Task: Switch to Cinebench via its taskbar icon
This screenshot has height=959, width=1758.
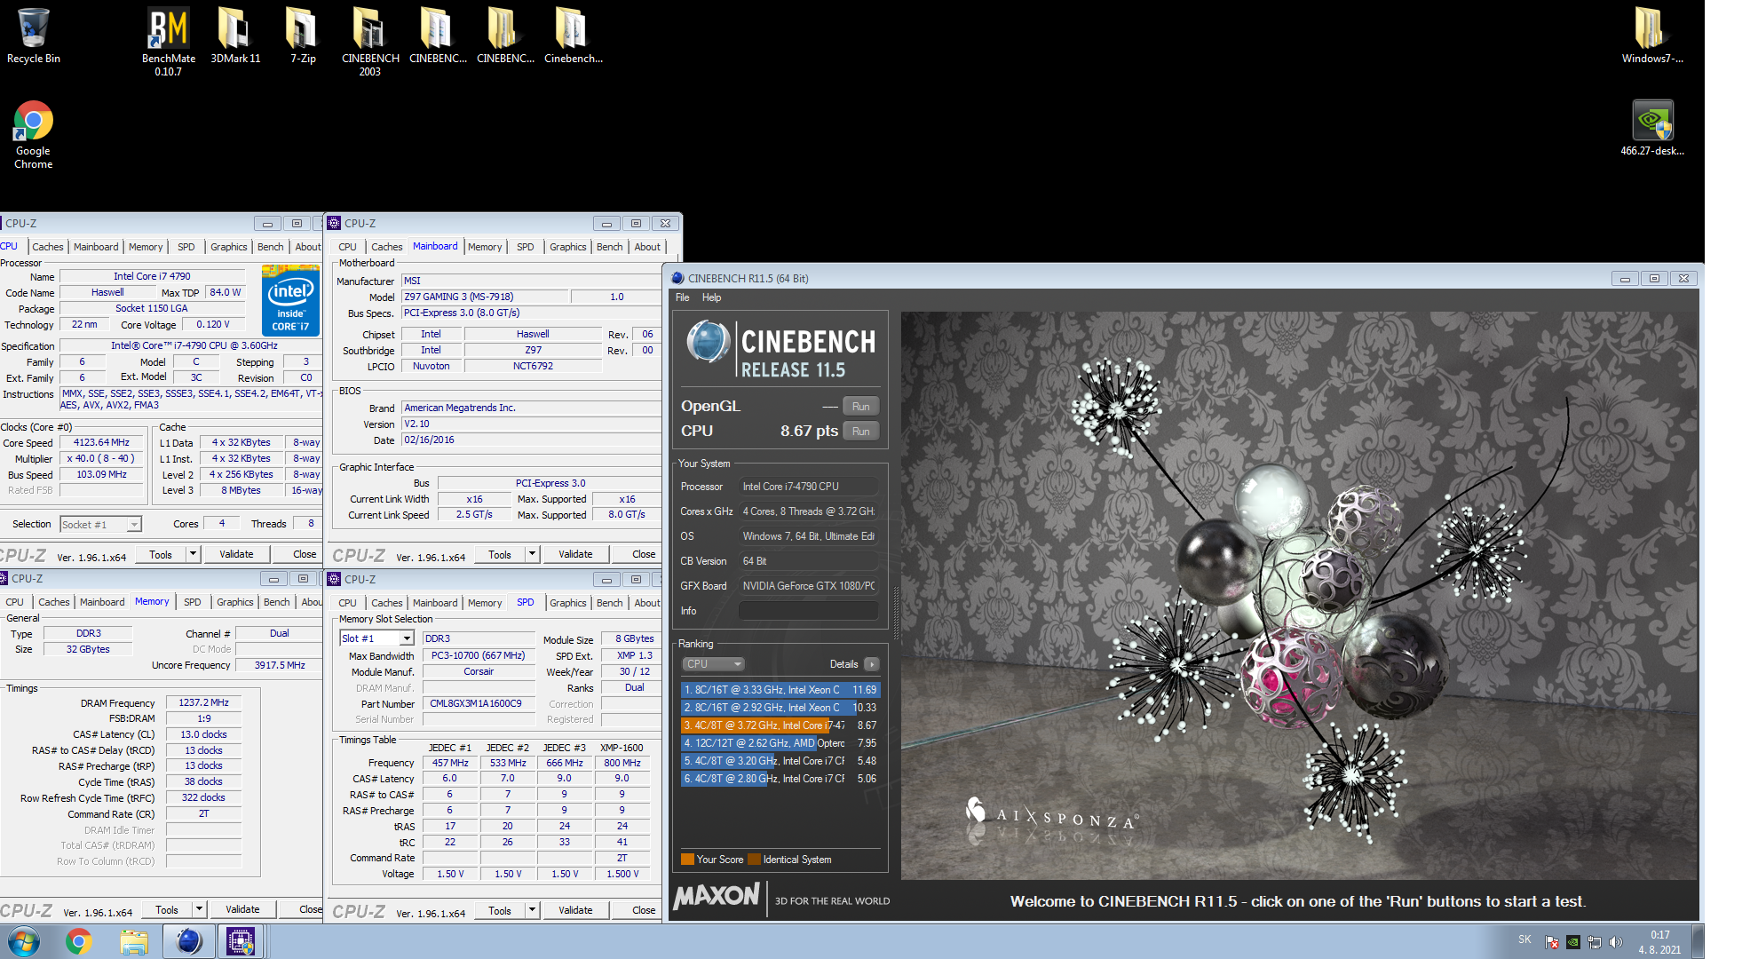Action: tap(188, 941)
